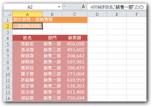Select row 8 header

click(x=8, y=62)
